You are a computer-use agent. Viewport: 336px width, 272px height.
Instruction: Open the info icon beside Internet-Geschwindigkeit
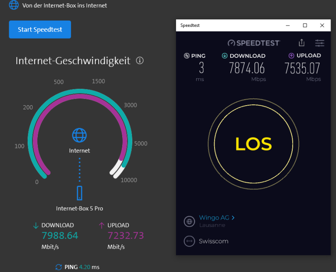[140, 61]
